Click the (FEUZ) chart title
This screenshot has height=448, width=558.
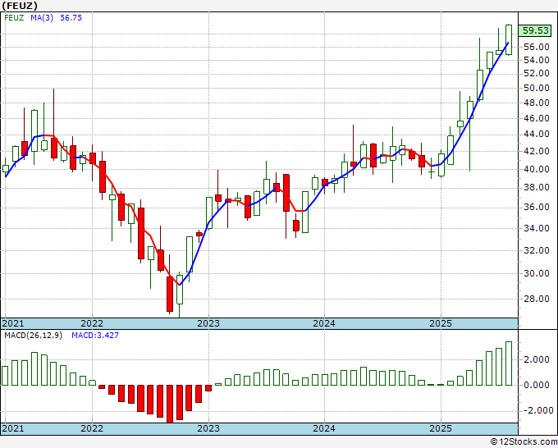tap(20, 6)
